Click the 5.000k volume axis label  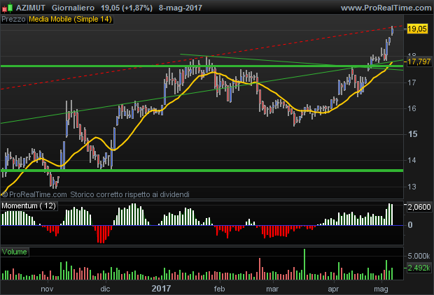pyautogui.click(x=419, y=256)
